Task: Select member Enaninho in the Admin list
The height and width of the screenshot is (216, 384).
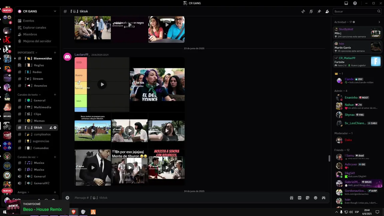Action: click(x=358, y=97)
